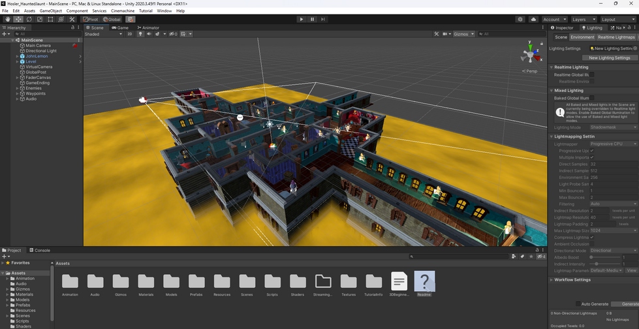Lock the Hierarchy panel

click(72, 27)
